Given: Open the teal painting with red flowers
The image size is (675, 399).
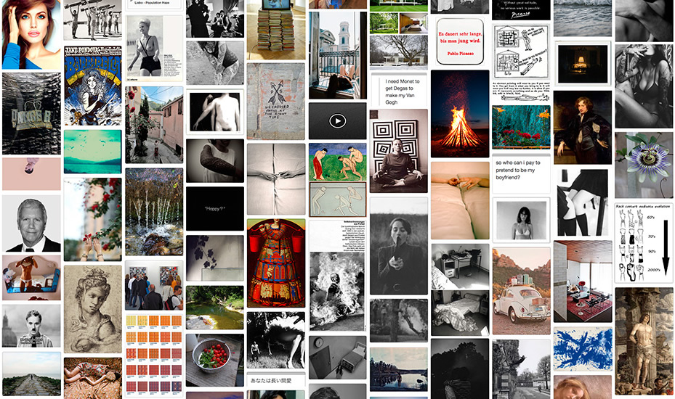Looking at the screenshot, I should pyautogui.click(x=521, y=127).
